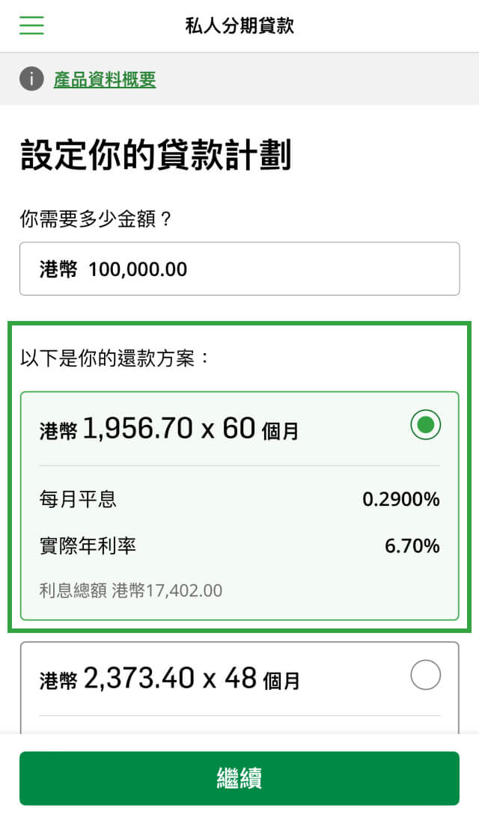Open the hamburger menu
Viewport: 479px width, 823px height.
31,26
